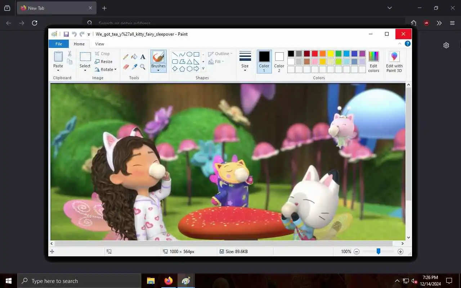461x288 pixels.
Task: Choose the Right arrow shape
Action: 196,69
